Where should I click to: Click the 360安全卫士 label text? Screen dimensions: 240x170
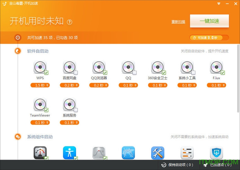157,78
